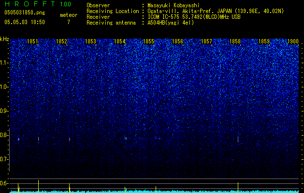Click the 1854 time label
Screen dimensions: 304x193
(x=120, y=41)
